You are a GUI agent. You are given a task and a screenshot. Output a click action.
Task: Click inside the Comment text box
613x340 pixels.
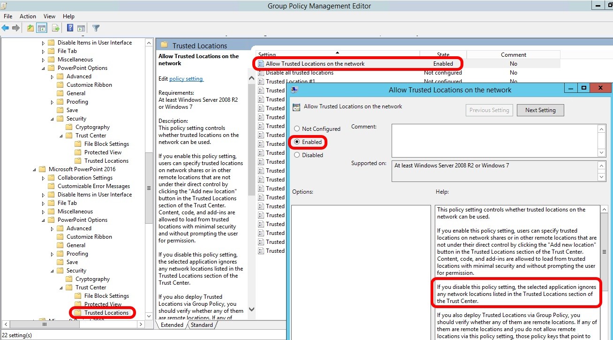click(x=494, y=140)
